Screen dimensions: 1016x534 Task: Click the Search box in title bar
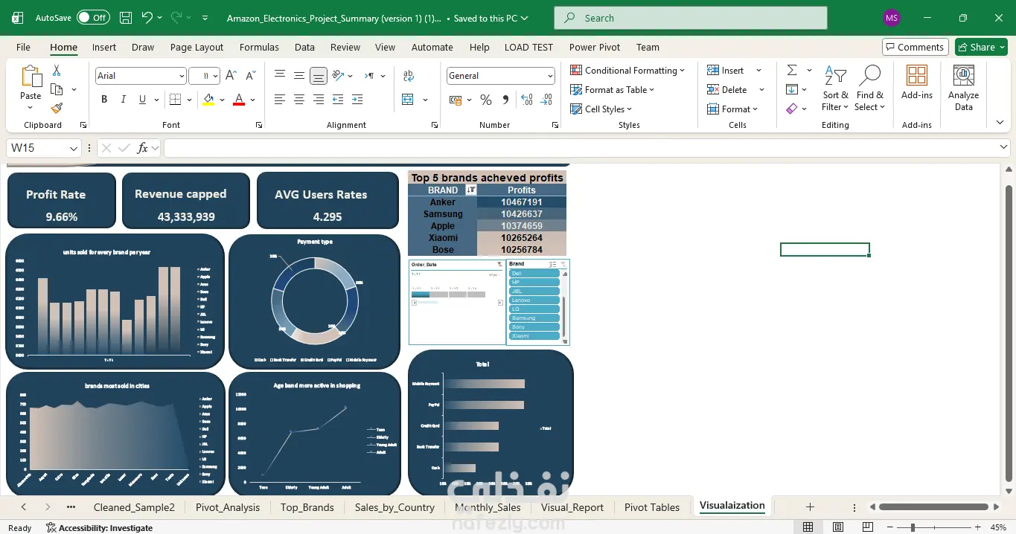pyautogui.click(x=690, y=18)
